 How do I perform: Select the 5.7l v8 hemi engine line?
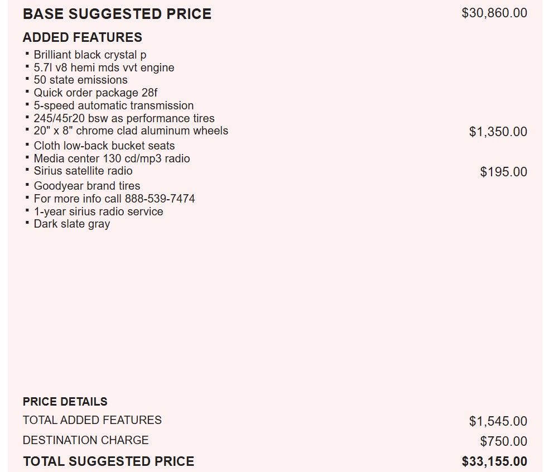pos(104,68)
